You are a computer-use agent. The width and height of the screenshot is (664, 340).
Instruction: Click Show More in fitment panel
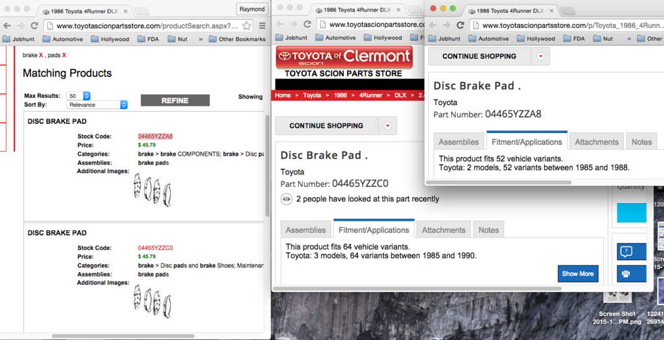(x=578, y=273)
